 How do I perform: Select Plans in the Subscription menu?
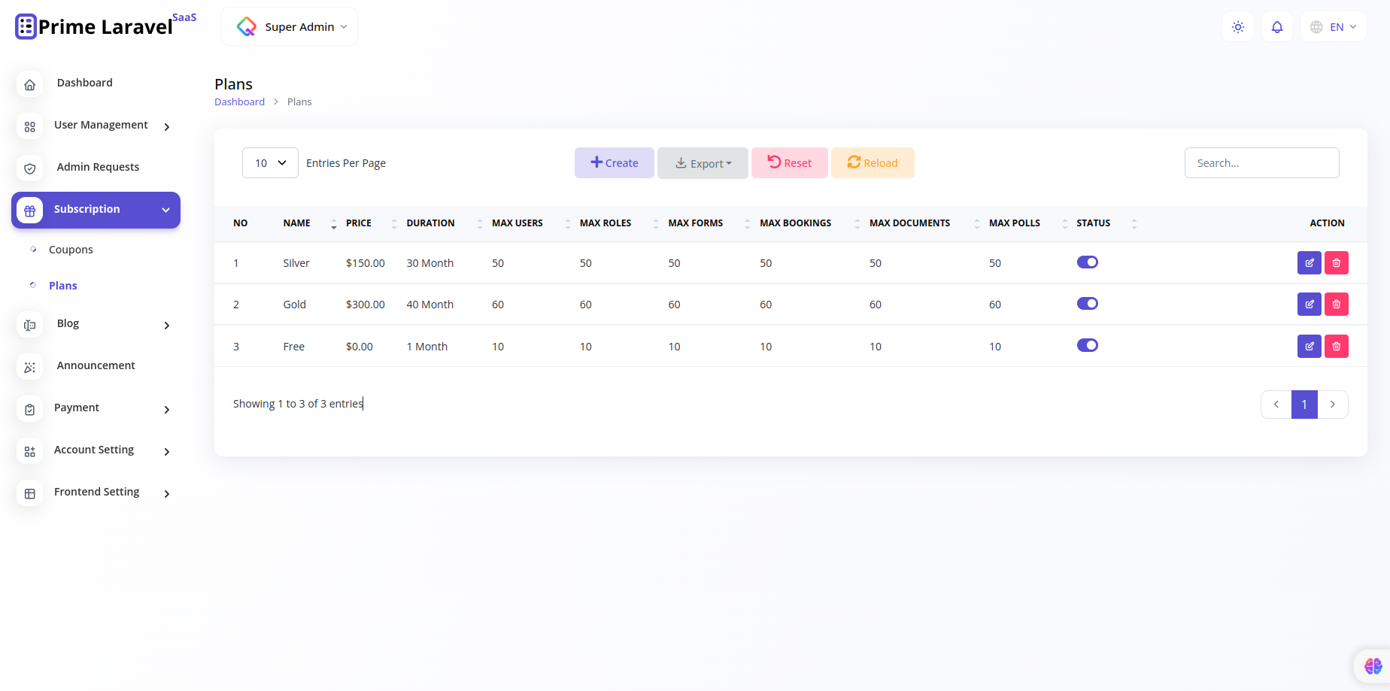[x=62, y=285]
